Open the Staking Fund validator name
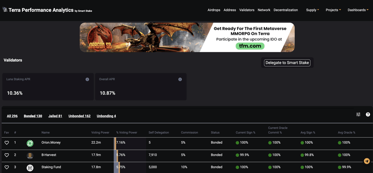This screenshot has height=173, width=373. [51, 167]
